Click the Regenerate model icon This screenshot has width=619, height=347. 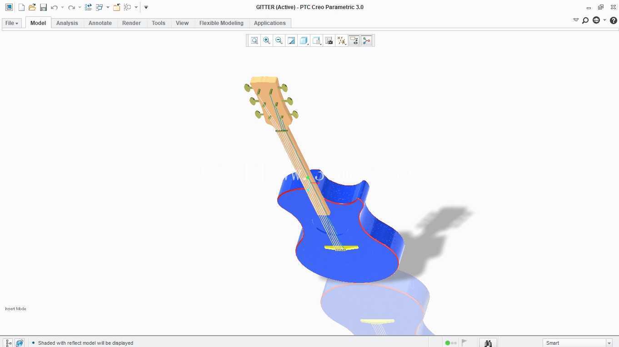click(x=88, y=7)
